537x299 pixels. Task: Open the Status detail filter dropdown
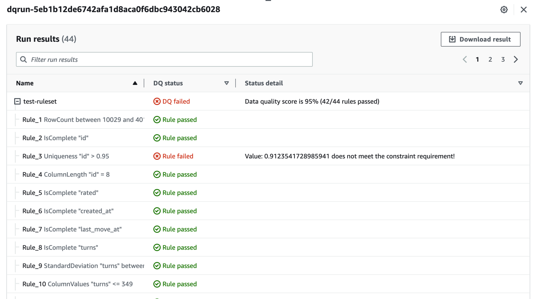pyautogui.click(x=520, y=83)
